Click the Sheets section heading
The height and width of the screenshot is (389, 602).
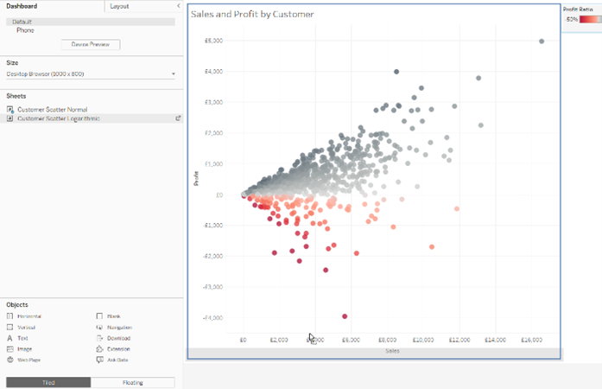click(16, 96)
